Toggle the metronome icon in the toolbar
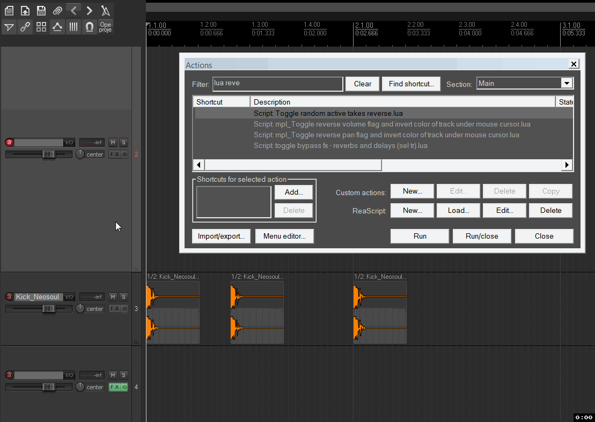This screenshot has height=422, width=595. point(106,11)
